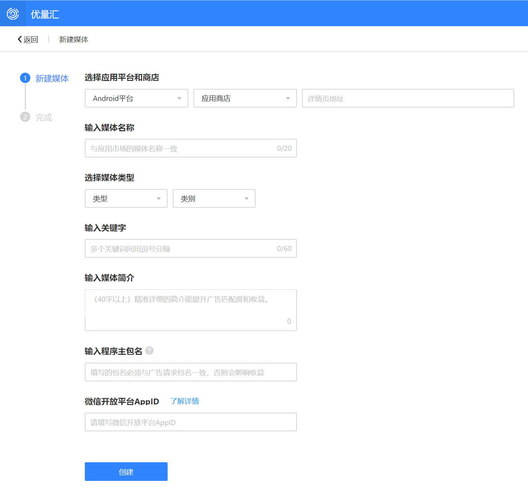Open the 了解详情 link

(x=185, y=401)
